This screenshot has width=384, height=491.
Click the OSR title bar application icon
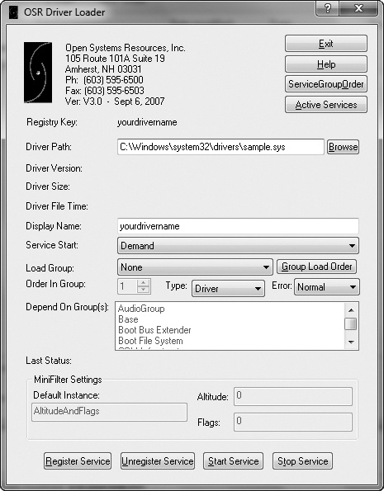[x=13, y=12]
